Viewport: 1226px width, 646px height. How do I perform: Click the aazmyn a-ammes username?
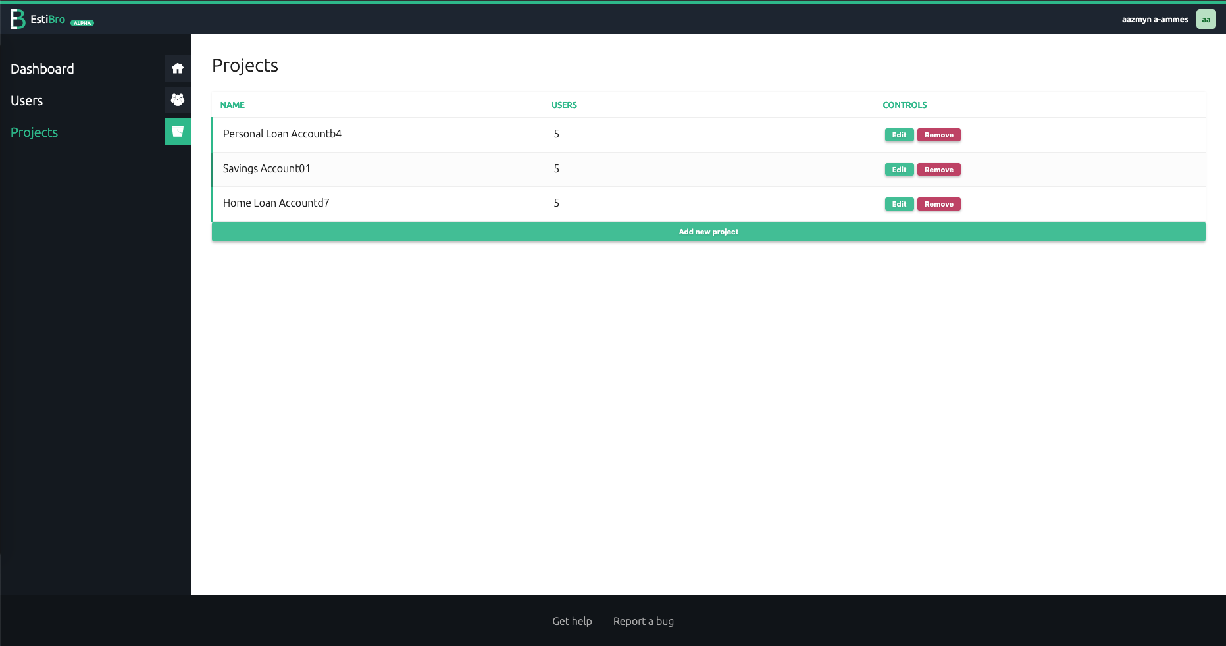(x=1155, y=20)
